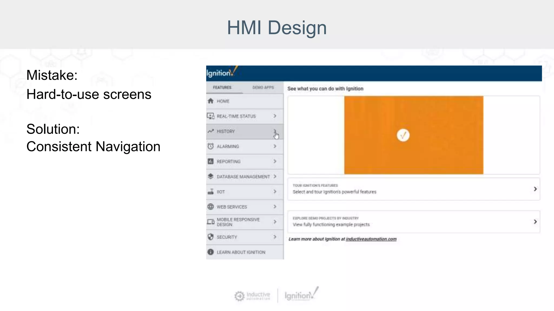Click the Real-Time Status monitor icon
Viewport: 554px width, 311px height.
210,116
